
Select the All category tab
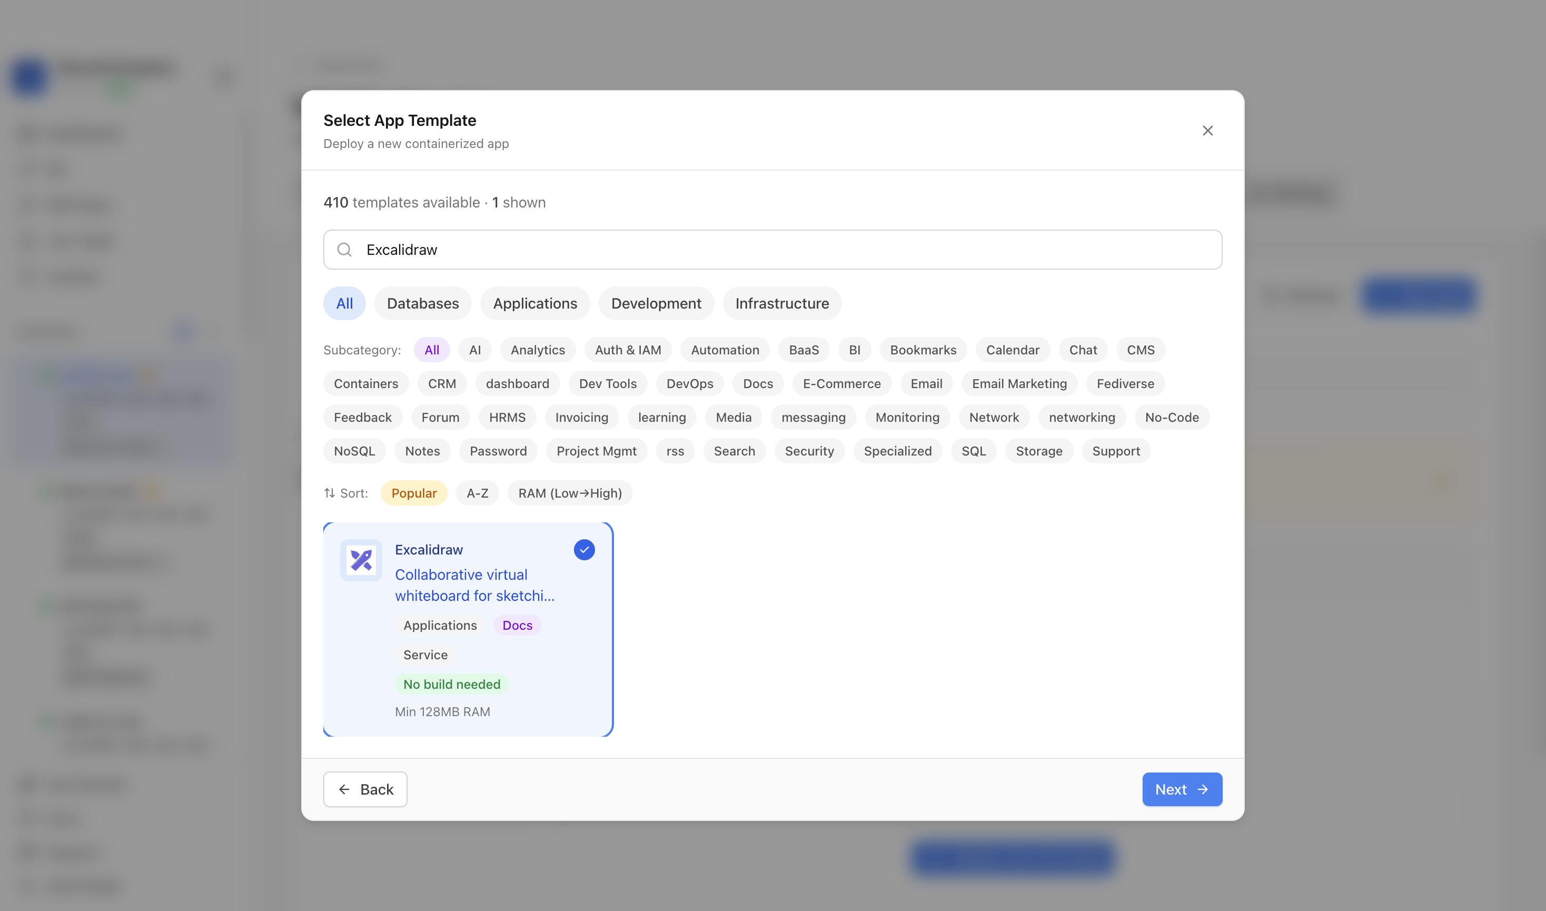pyautogui.click(x=344, y=303)
